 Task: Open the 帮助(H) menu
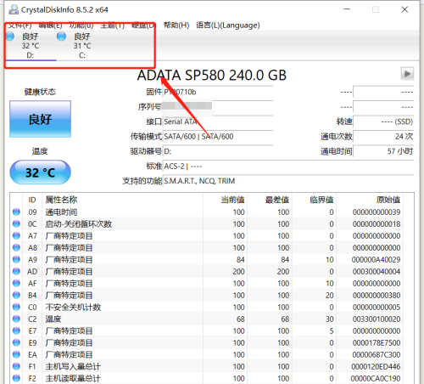[176, 25]
